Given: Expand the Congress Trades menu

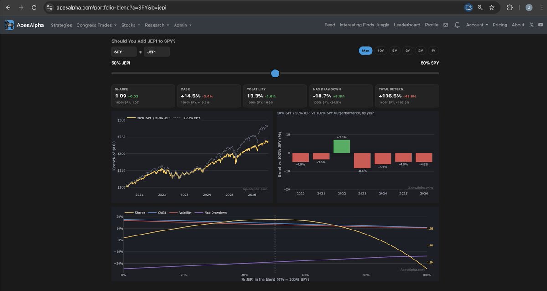Looking at the screenshot, I should [97, 25].
